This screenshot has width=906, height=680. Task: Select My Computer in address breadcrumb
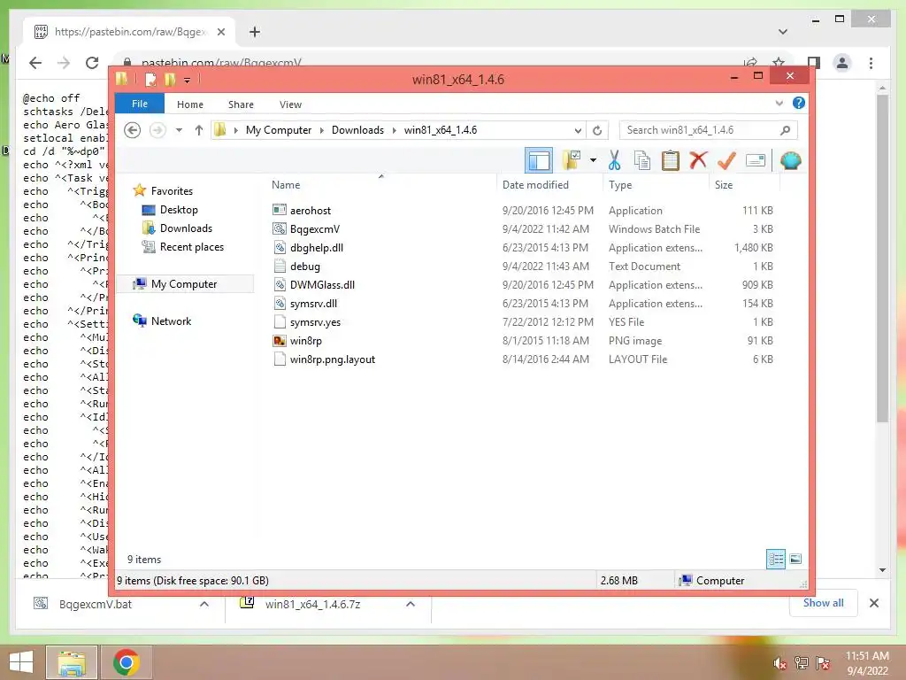pos(279,130)
